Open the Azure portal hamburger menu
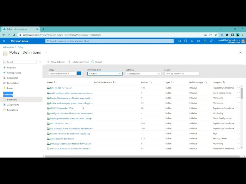This screenshot has width=246, height=184. (x=4, y=41)
